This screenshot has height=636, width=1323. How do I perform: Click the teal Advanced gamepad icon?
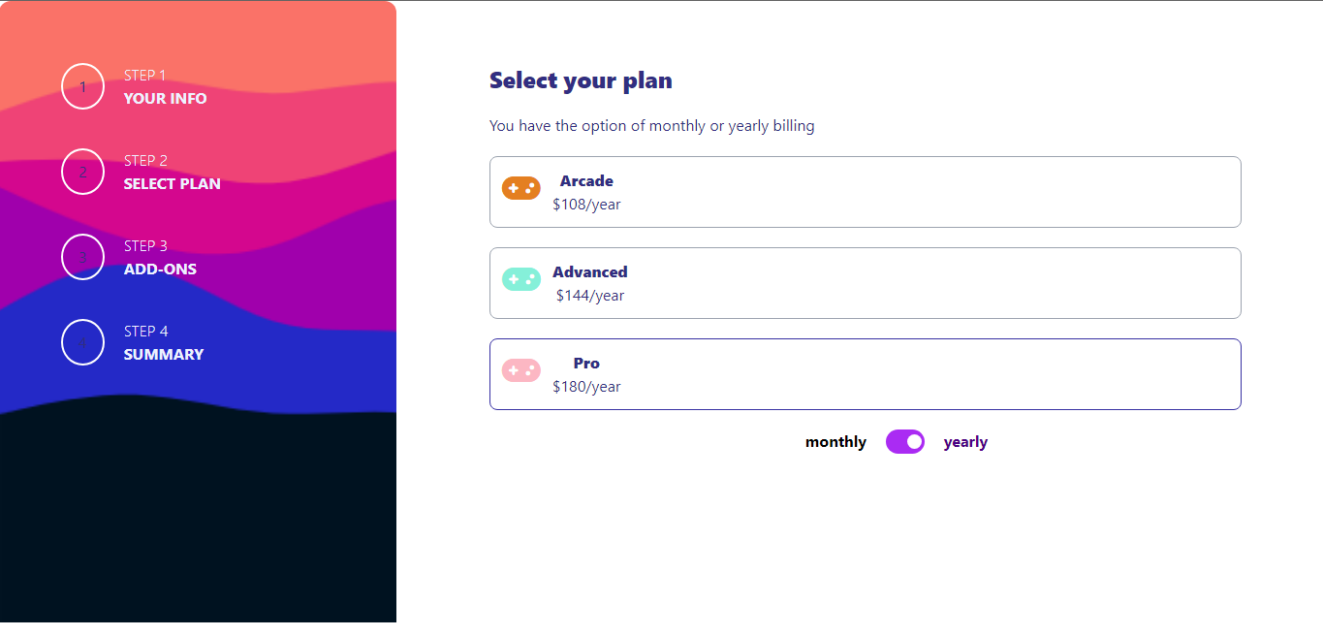coord(520,279)
